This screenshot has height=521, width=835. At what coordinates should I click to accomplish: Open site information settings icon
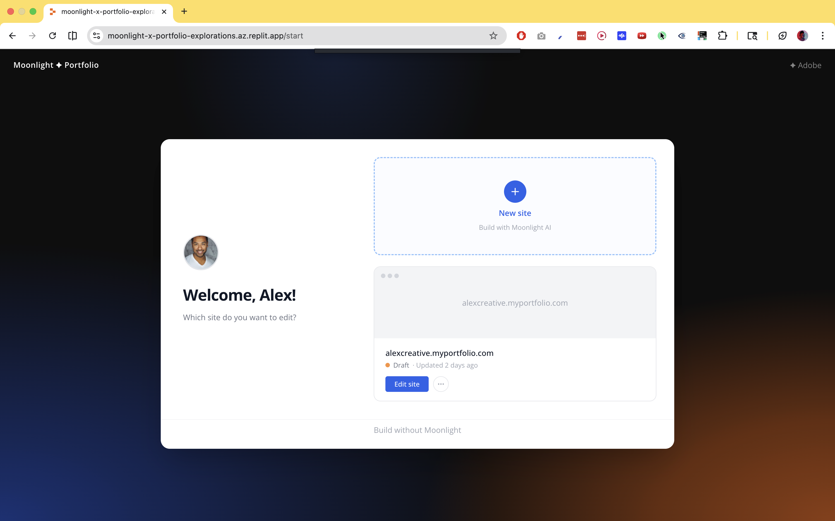click(x=97, y=36)
